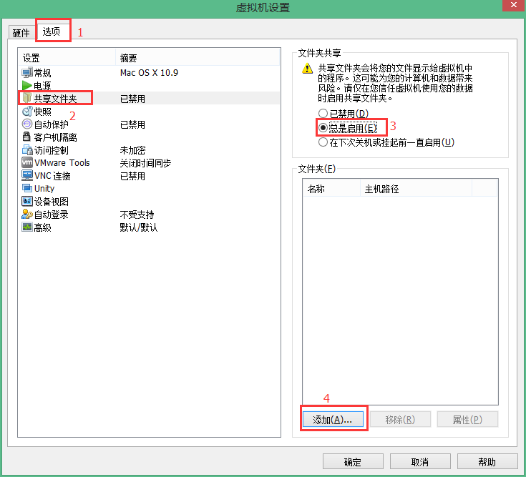
Task: Click the 默认/默认 summary text
Action: tap(139, 227)
